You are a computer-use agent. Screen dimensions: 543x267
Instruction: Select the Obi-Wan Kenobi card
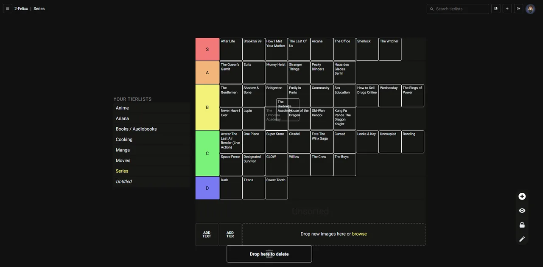(322, 118)
